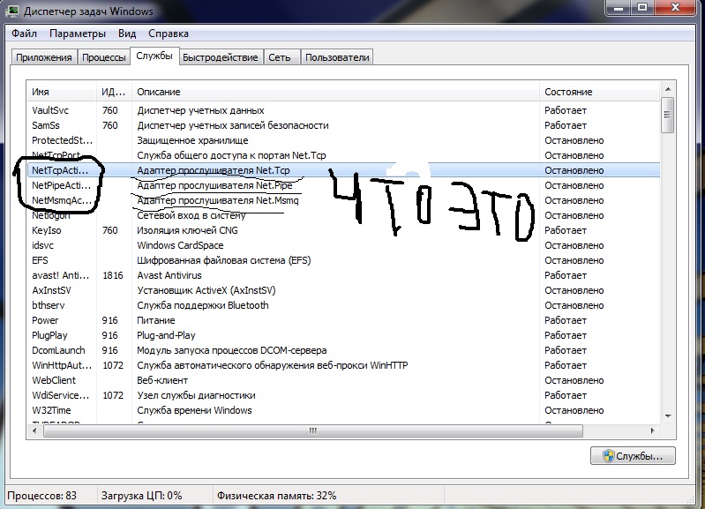The height and width of the screenshot is (509, 705).
Task: Select the WinHttpAut... service row
Action: (343, 365)
